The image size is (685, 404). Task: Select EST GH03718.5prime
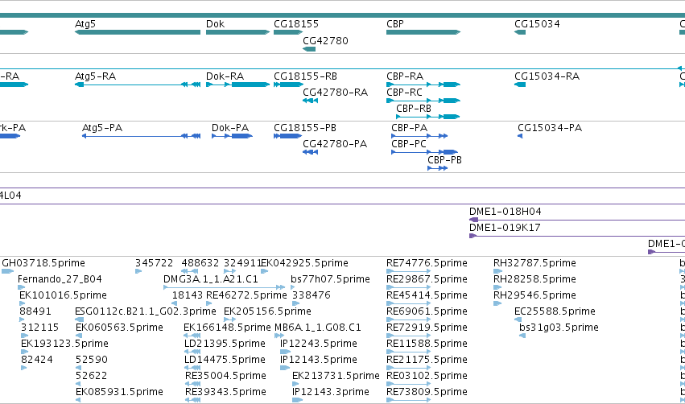pos(7,271)
